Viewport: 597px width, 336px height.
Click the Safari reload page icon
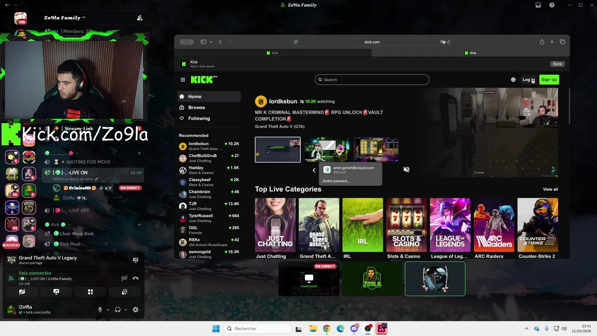[449, 42]
